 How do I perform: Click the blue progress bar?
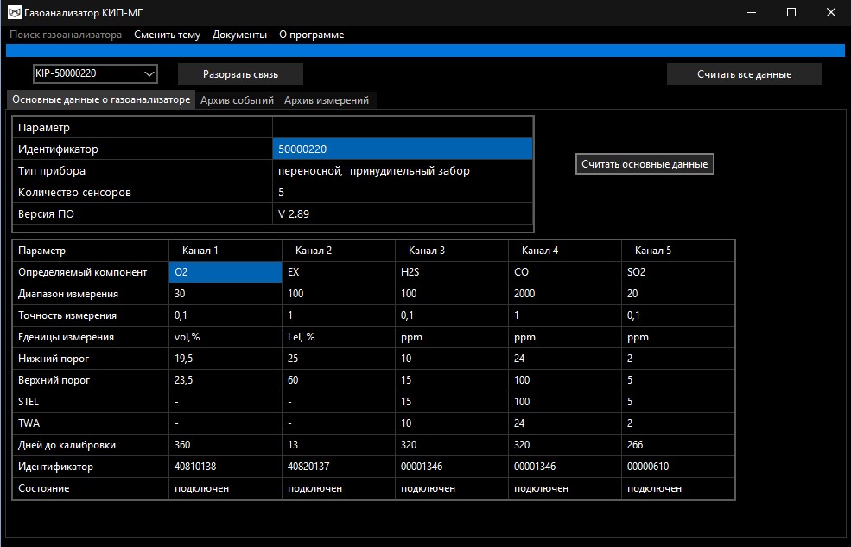(x=425, y=51)
